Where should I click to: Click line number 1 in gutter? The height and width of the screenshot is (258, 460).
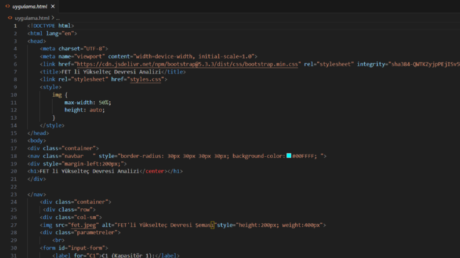[15, 26]
